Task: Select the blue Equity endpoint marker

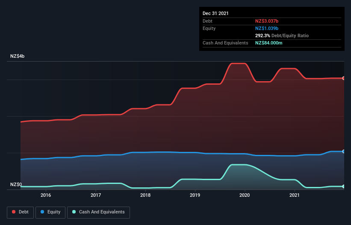Action: tap(344, 151)
